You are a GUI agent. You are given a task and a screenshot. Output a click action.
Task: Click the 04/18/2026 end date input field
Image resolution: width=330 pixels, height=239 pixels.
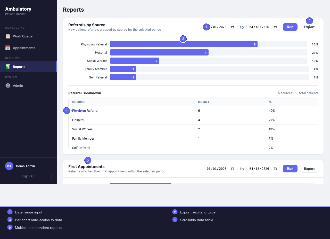260,27
